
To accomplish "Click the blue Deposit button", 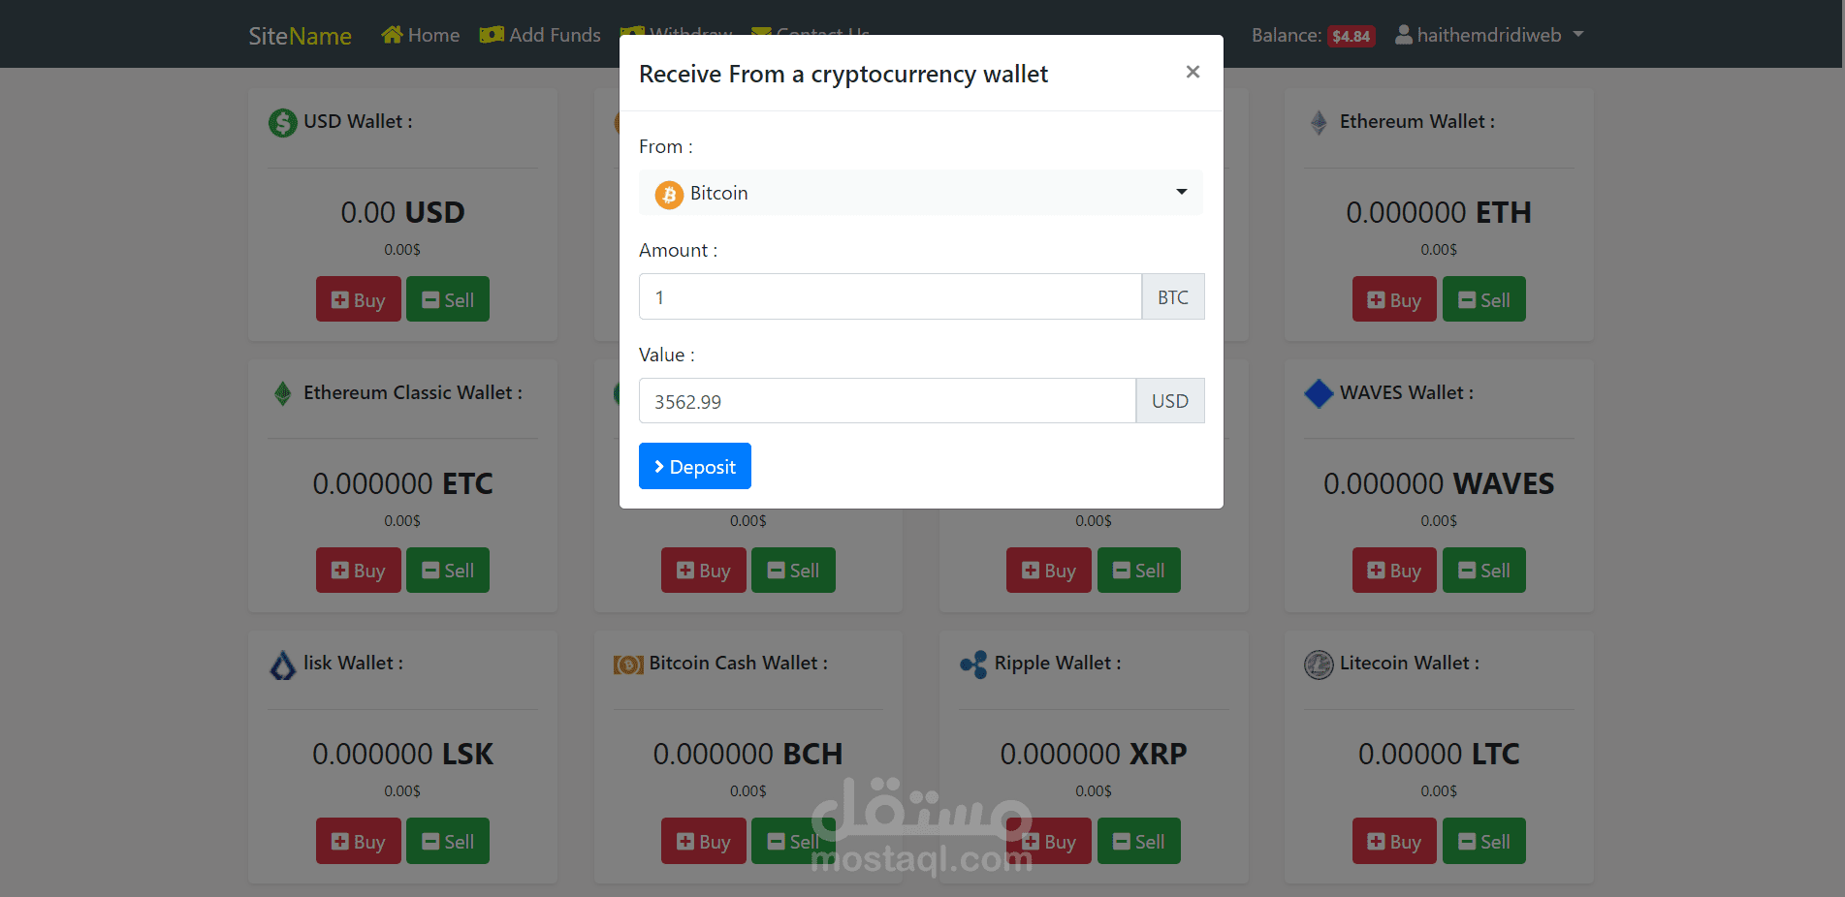I will [x=695, y=466].
